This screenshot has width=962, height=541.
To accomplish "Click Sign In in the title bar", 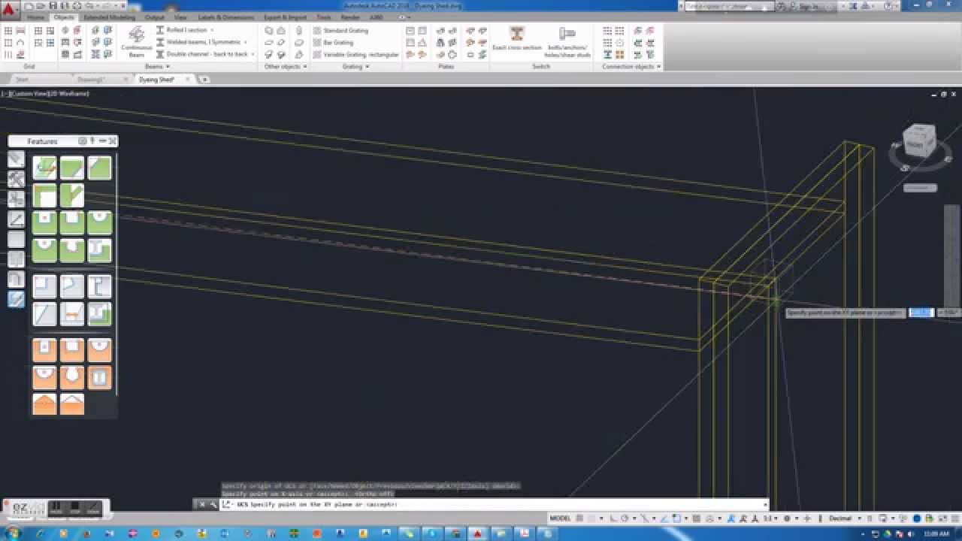I will (x=809, y=6).
